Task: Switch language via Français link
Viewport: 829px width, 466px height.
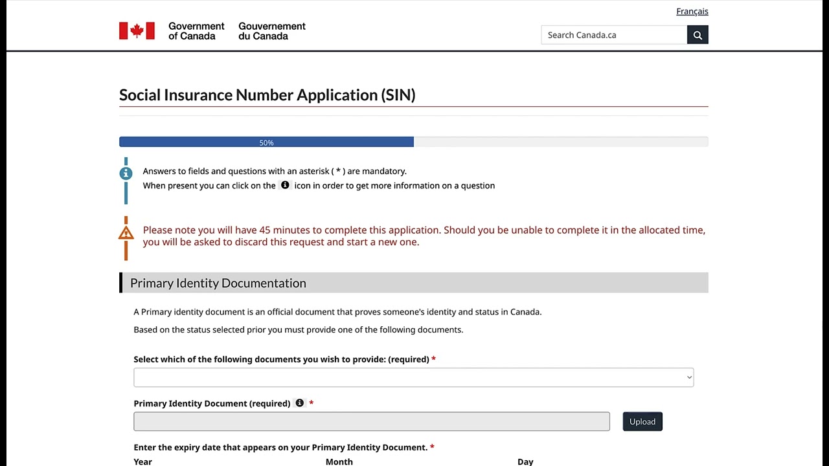Action: point(692,11)
